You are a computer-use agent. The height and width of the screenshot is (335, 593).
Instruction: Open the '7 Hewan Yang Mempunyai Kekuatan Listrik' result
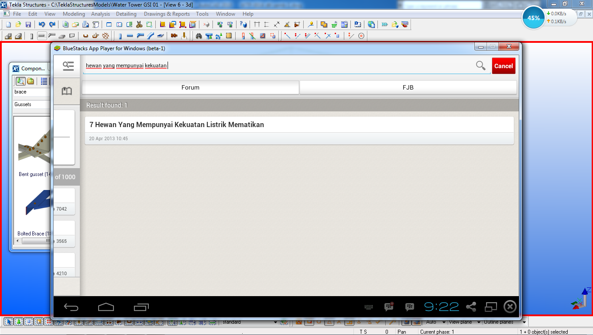299,130
